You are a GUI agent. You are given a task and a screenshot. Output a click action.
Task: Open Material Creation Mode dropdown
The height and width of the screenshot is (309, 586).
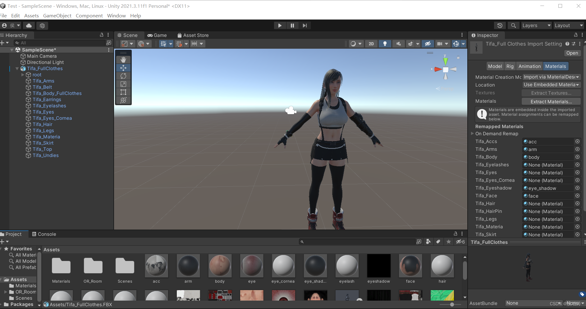(x=552, y=77)
